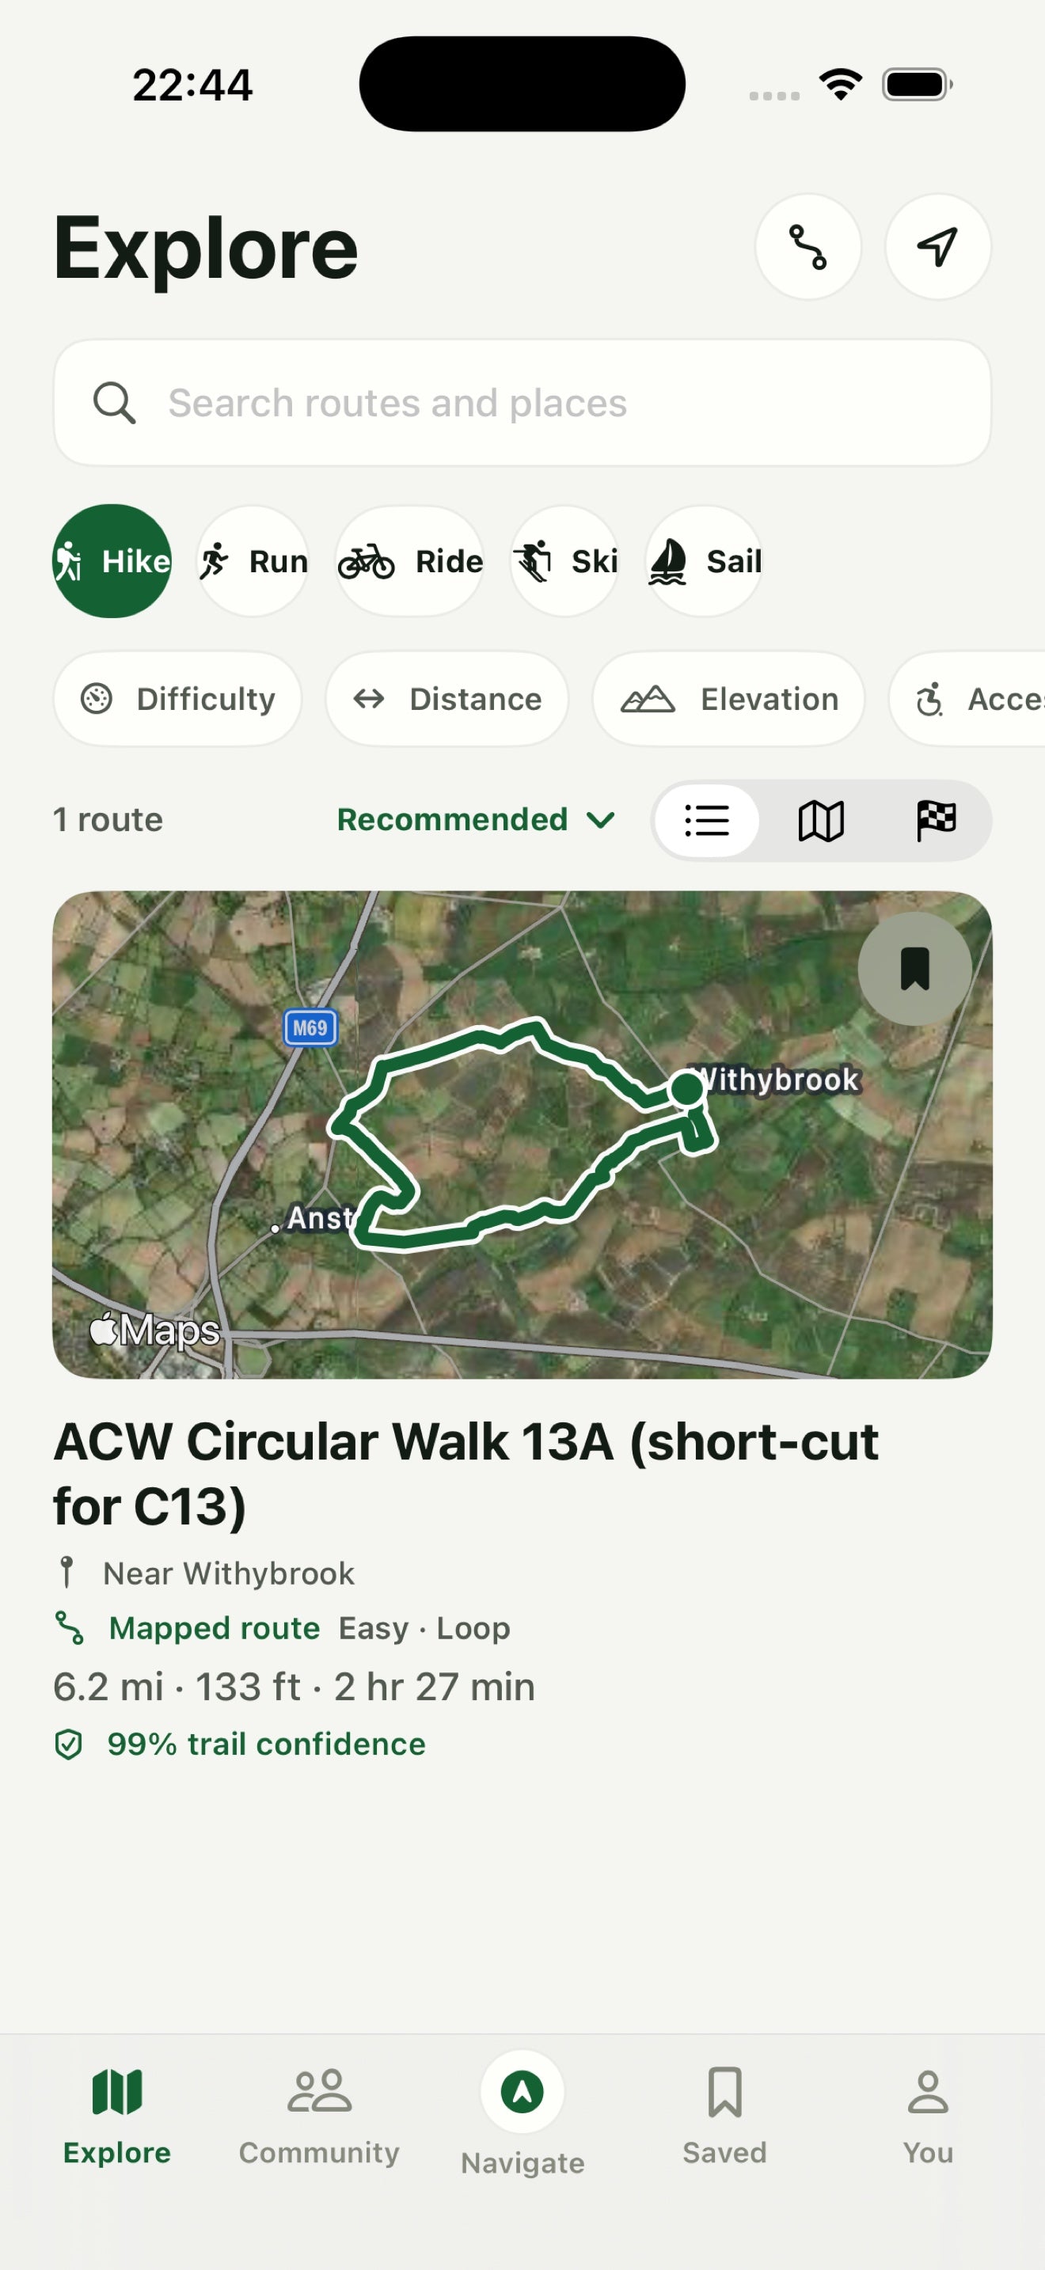
Task: Expand the Recommended sort dropdown
Action: pyautogui.click(x=476, y=819)
